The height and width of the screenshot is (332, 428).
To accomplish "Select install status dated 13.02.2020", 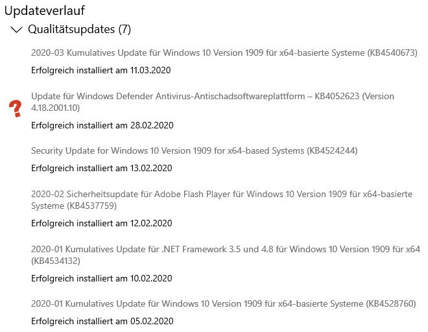I will [x=102, y=168].
